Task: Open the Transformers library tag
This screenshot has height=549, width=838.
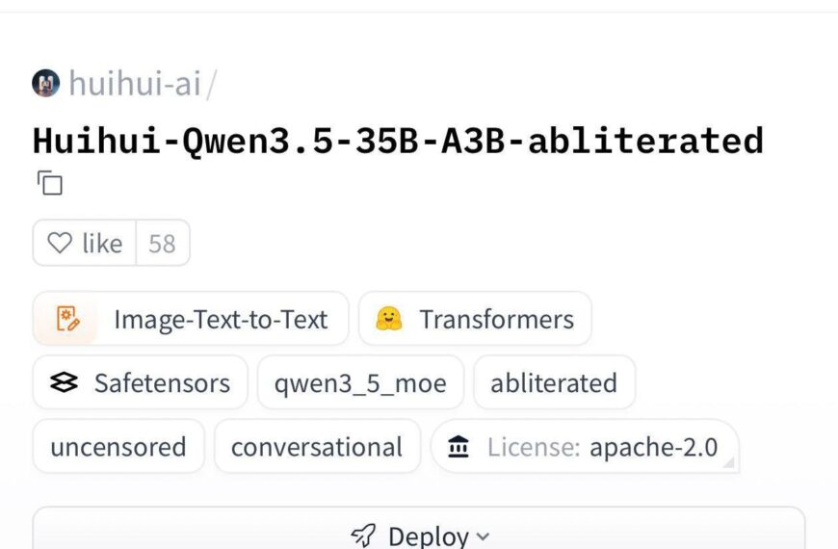Action: click(495, 319)
